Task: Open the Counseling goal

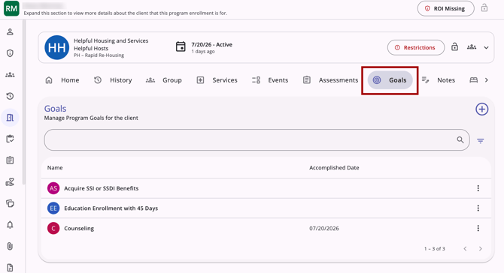Action: [79, 229]
